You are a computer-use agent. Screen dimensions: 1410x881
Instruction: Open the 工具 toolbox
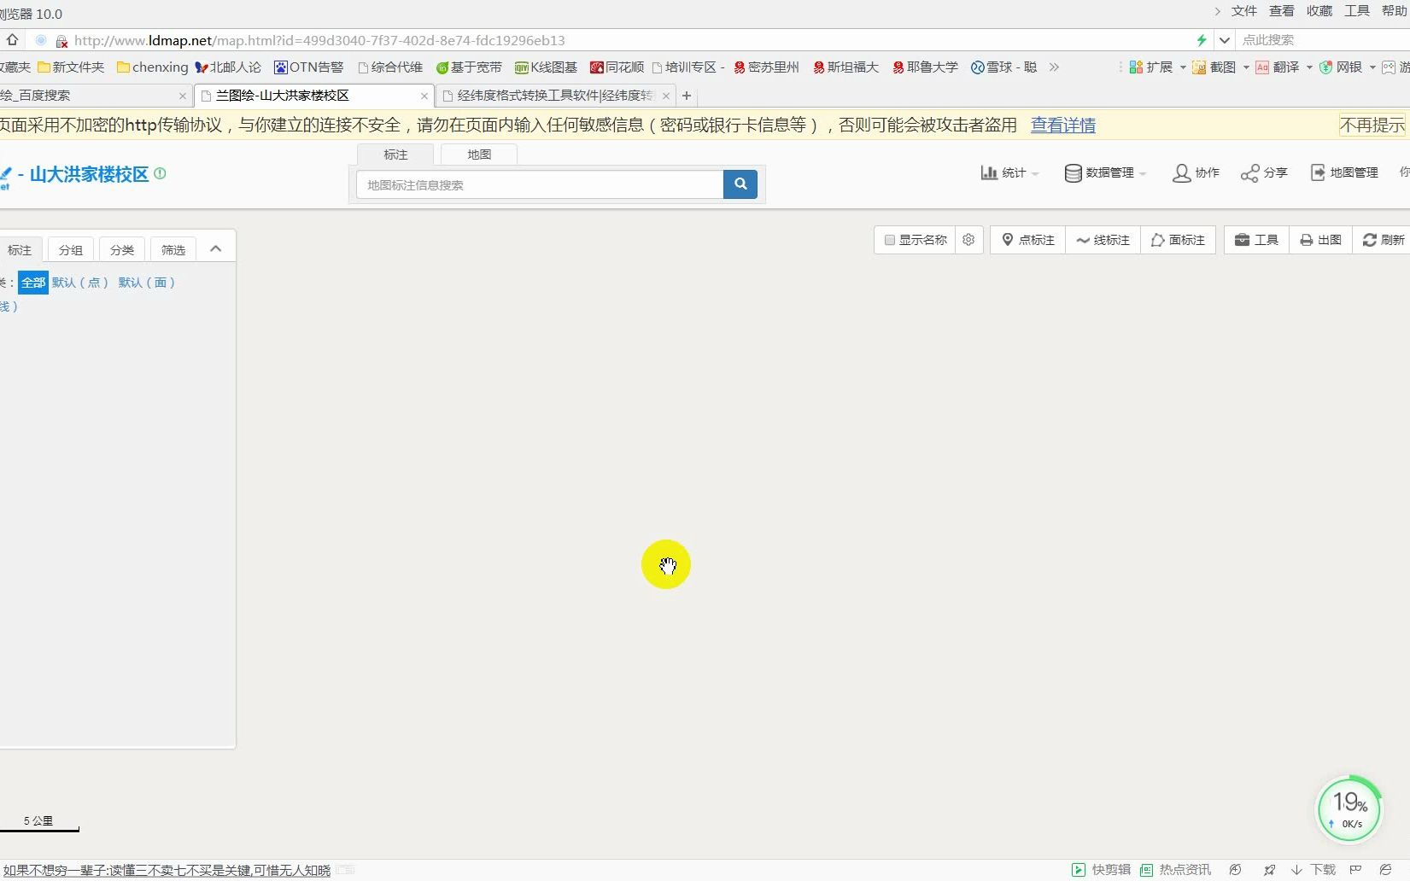[1256, 240]
